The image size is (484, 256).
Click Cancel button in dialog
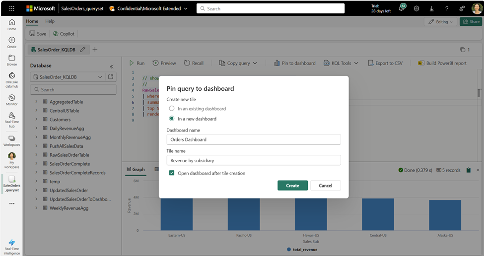[325, 186]
